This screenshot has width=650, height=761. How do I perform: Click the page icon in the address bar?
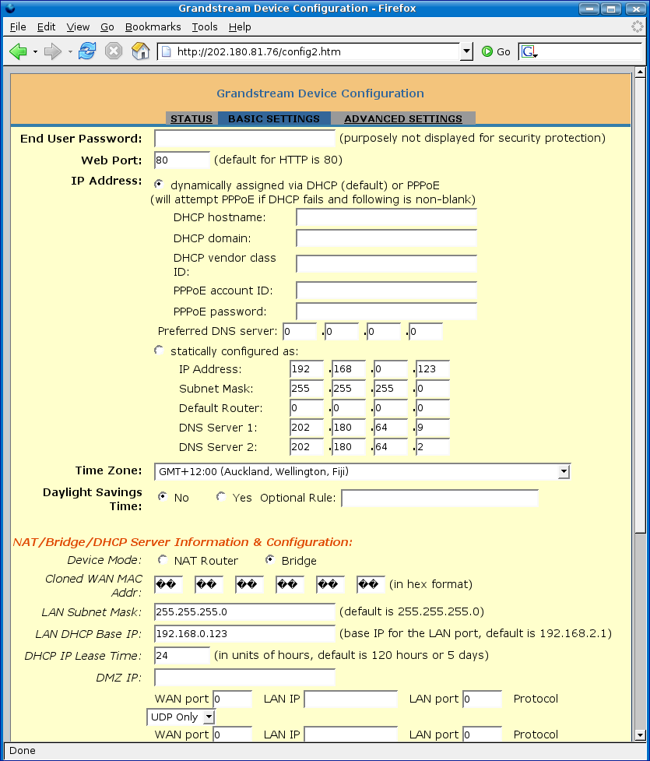[167, 51]
